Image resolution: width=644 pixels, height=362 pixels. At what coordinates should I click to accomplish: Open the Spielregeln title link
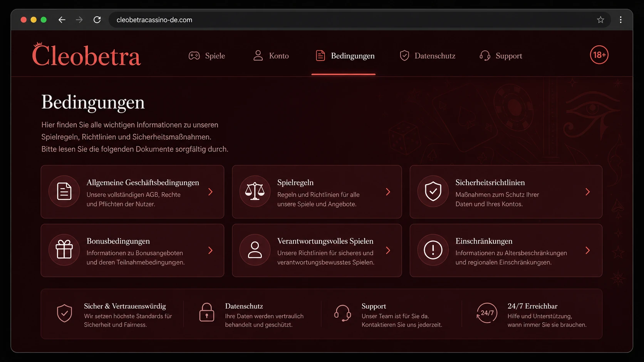tap(295, 182)
